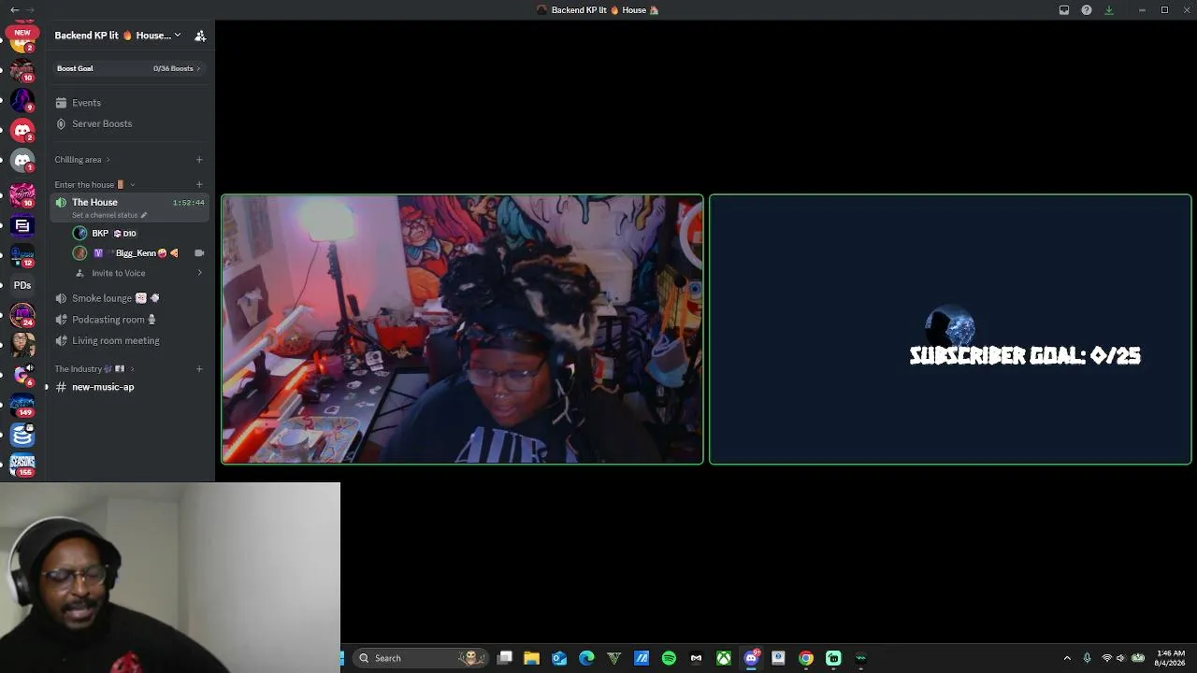The image size is (1197, 673).
Task: Add a channel to Chilling area
Action: point(199,160)
